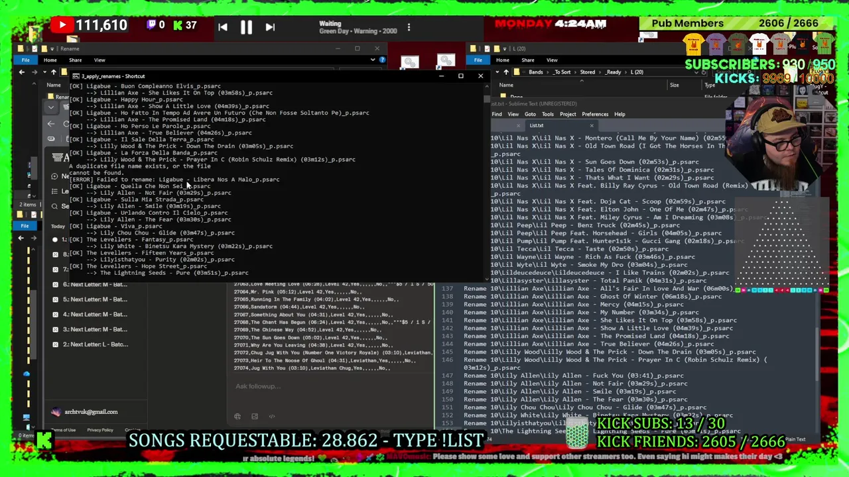Open Help icon in Rename explorer window
This screenshot has width=849, height=477.
382,60
